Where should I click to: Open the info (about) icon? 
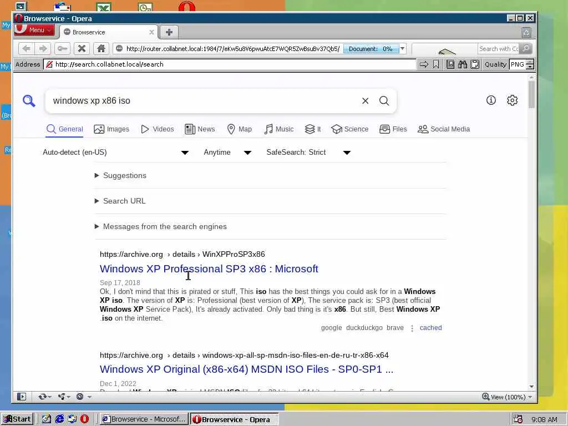491,100
